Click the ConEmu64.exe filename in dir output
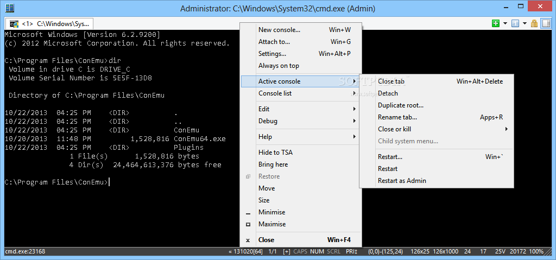This screenshot has width=556, height=260. coord(200,139)
